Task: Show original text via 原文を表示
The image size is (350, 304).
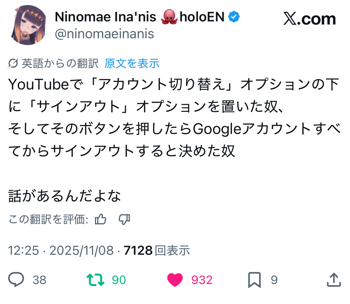Action: click(132, 63)
